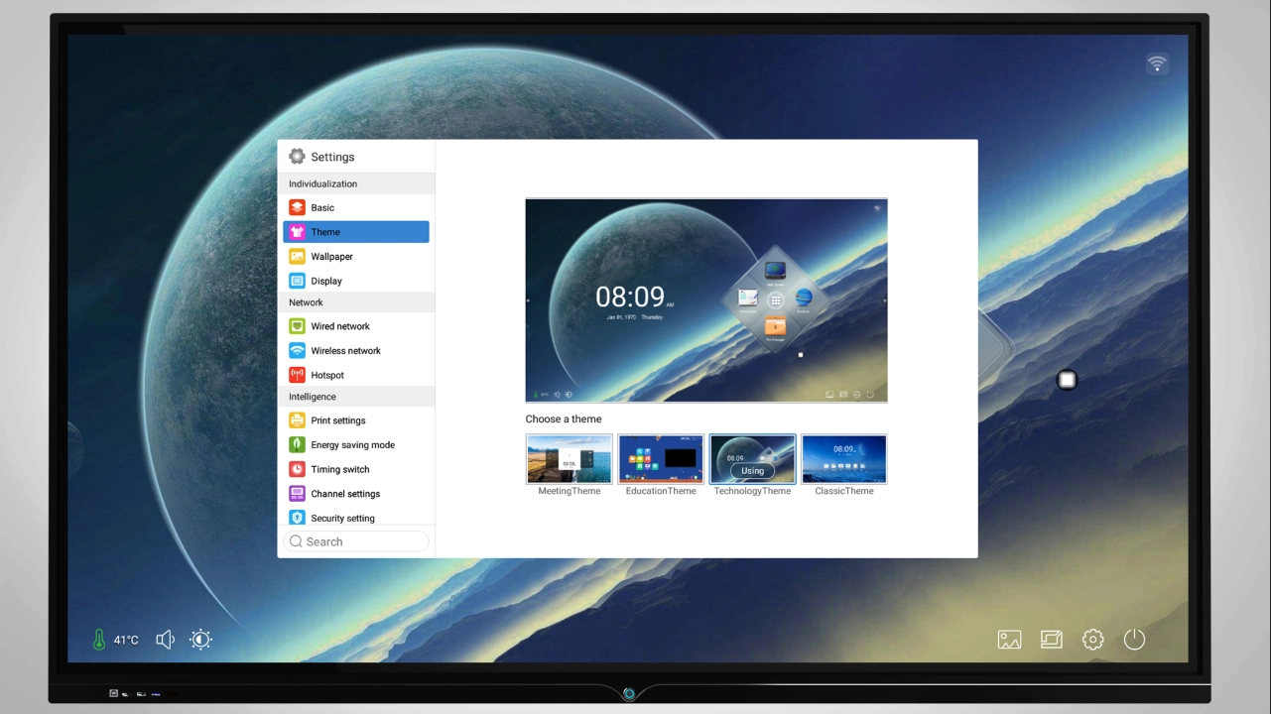Click the red Timing switch clock icon

[x=297, y=469]
